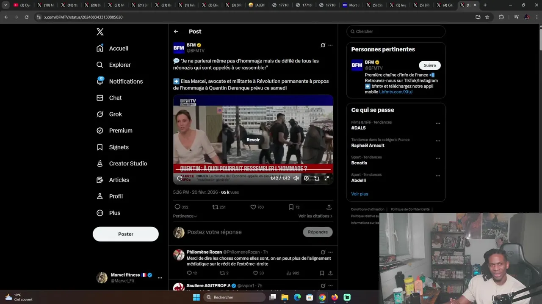Share Philomène Rozan's comment

click(x=330, y=273)
